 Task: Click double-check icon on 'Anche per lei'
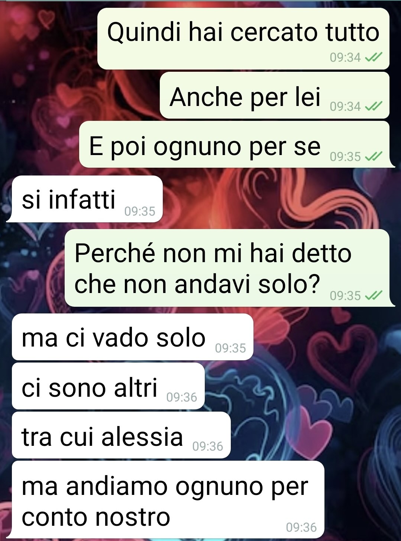pos(373,107)
